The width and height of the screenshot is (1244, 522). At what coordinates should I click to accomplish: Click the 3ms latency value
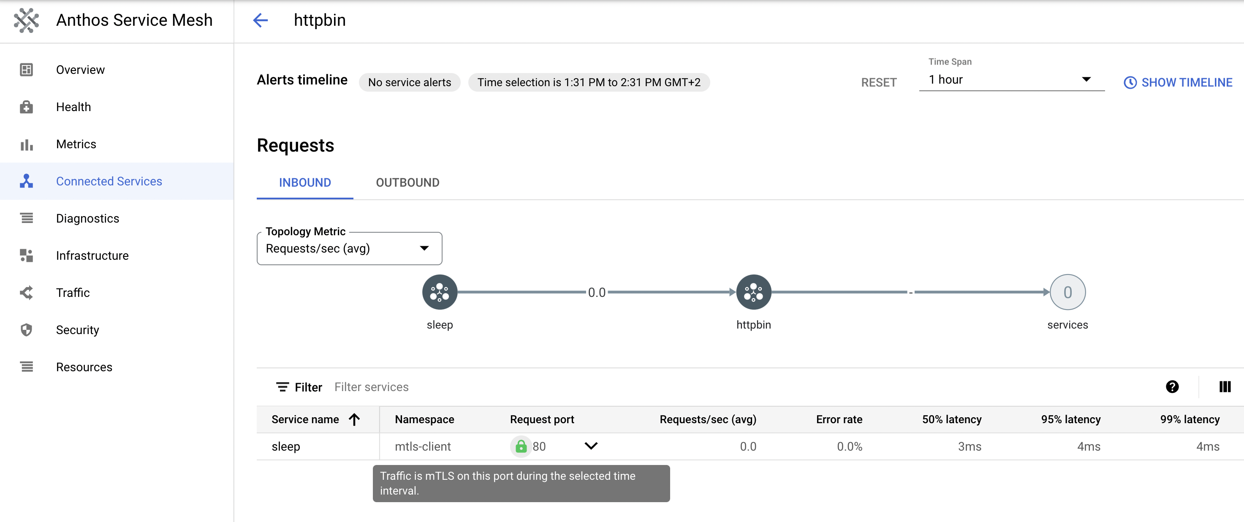969,447
